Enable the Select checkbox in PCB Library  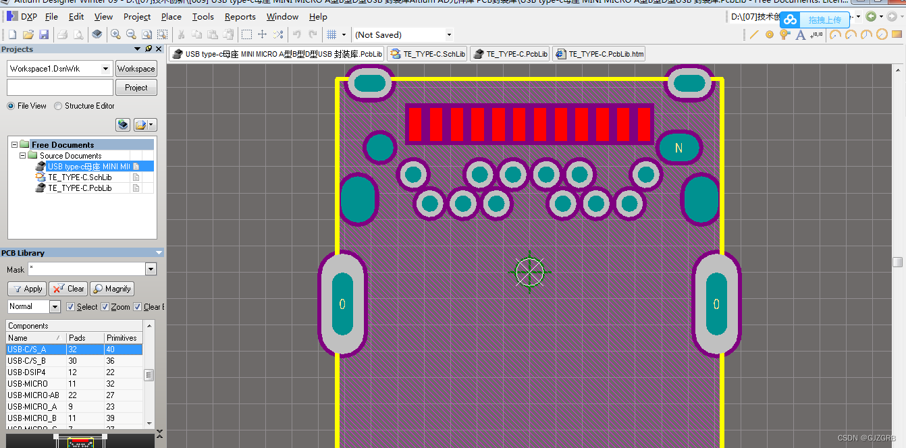point(72,306)
